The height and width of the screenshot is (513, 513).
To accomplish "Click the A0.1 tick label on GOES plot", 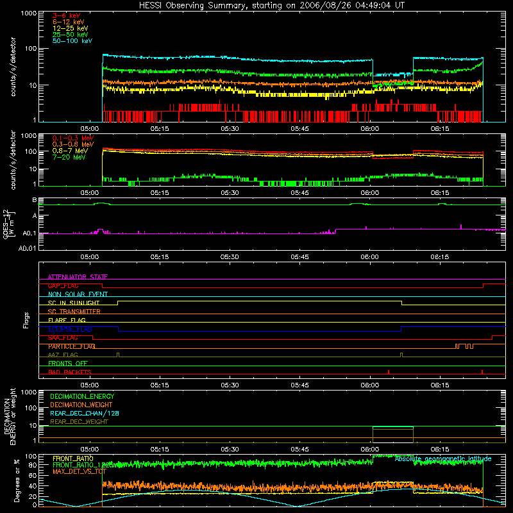I will click(x=29, y=233).
